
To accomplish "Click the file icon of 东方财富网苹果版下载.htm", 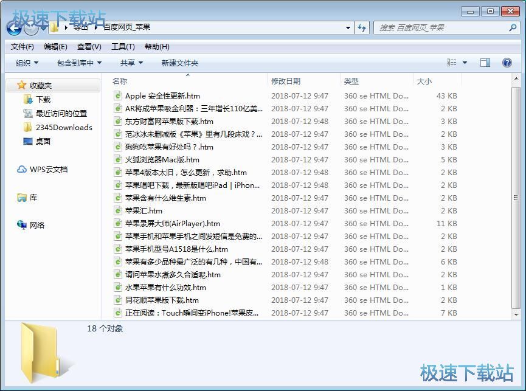I will point(117,122).
